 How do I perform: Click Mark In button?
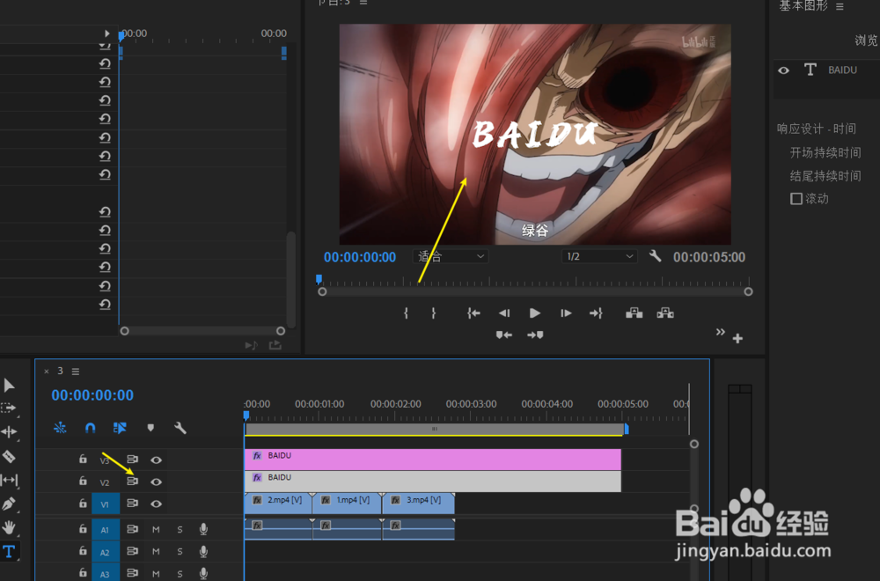(x=406, y=313)
